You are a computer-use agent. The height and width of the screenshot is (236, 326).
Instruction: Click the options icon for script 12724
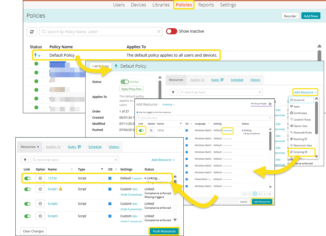[40, 178]
